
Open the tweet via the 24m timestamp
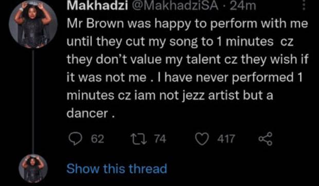tap(242, 6)
